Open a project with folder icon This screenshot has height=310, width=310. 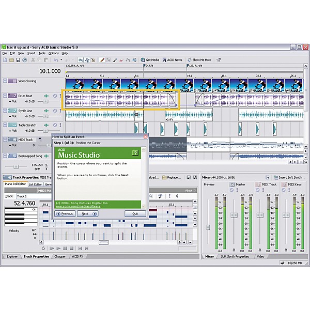(x=11, y=60)
